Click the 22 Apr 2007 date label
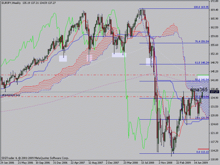Viewport: 220px width, 165px height. tap(78, 163)
